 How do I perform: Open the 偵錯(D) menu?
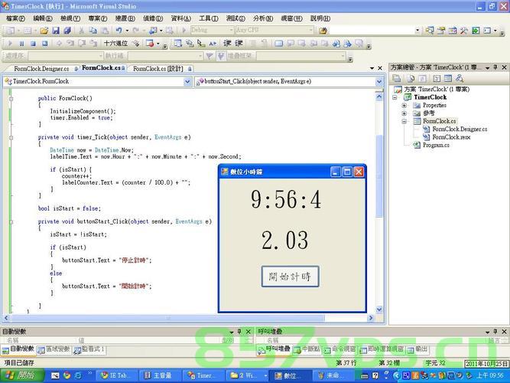(x=153, y=18)
